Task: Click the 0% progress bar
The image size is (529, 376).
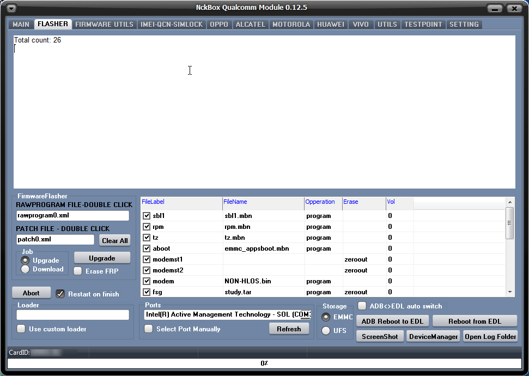Action: 264,363
